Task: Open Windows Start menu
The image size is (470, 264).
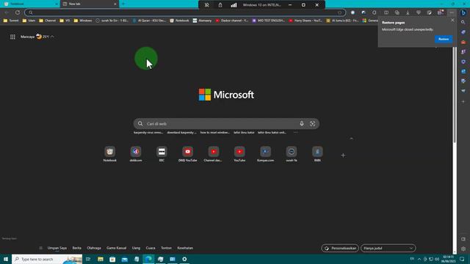Action: point(6,259)
